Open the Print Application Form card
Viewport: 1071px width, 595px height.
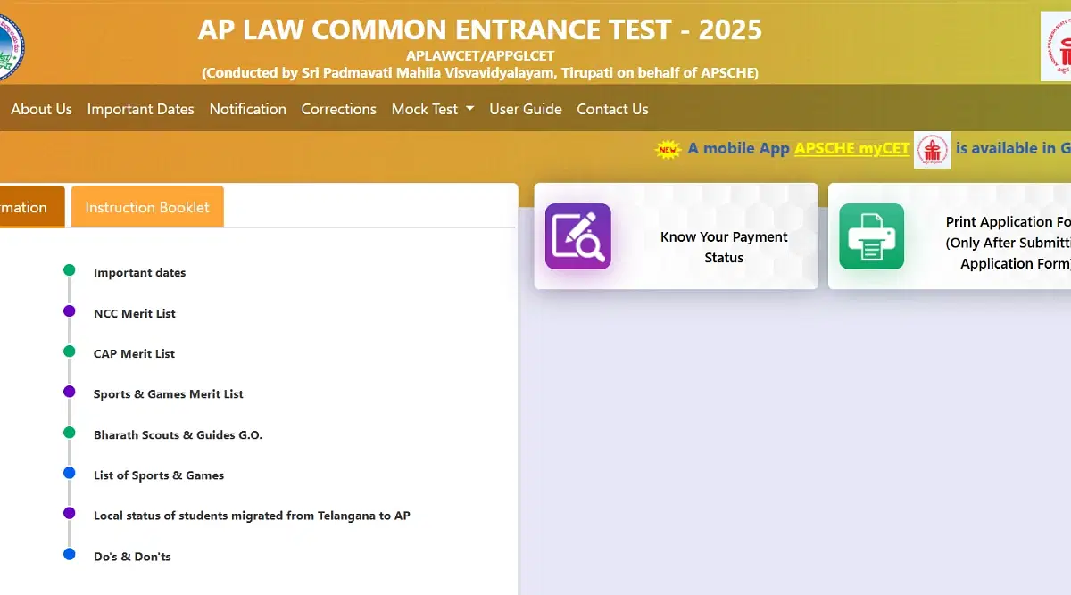[950, 236]
